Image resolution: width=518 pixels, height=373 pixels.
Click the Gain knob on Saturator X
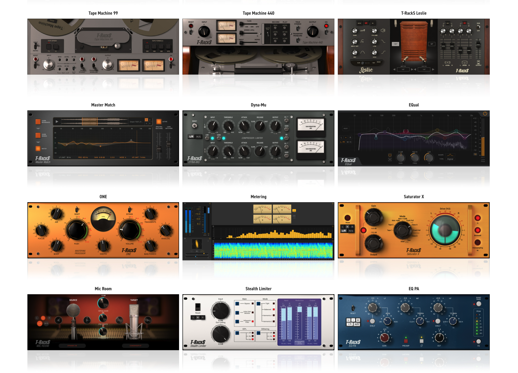tap(373, 217)
